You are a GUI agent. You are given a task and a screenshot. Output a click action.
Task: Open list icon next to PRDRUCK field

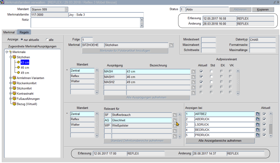click(x=258, y=135)
